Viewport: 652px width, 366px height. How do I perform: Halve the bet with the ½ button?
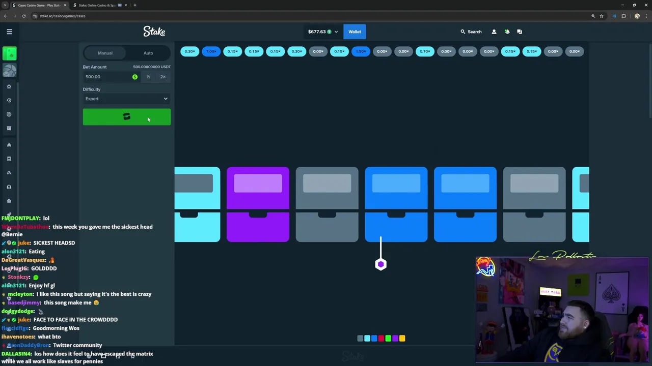[148, 77]
